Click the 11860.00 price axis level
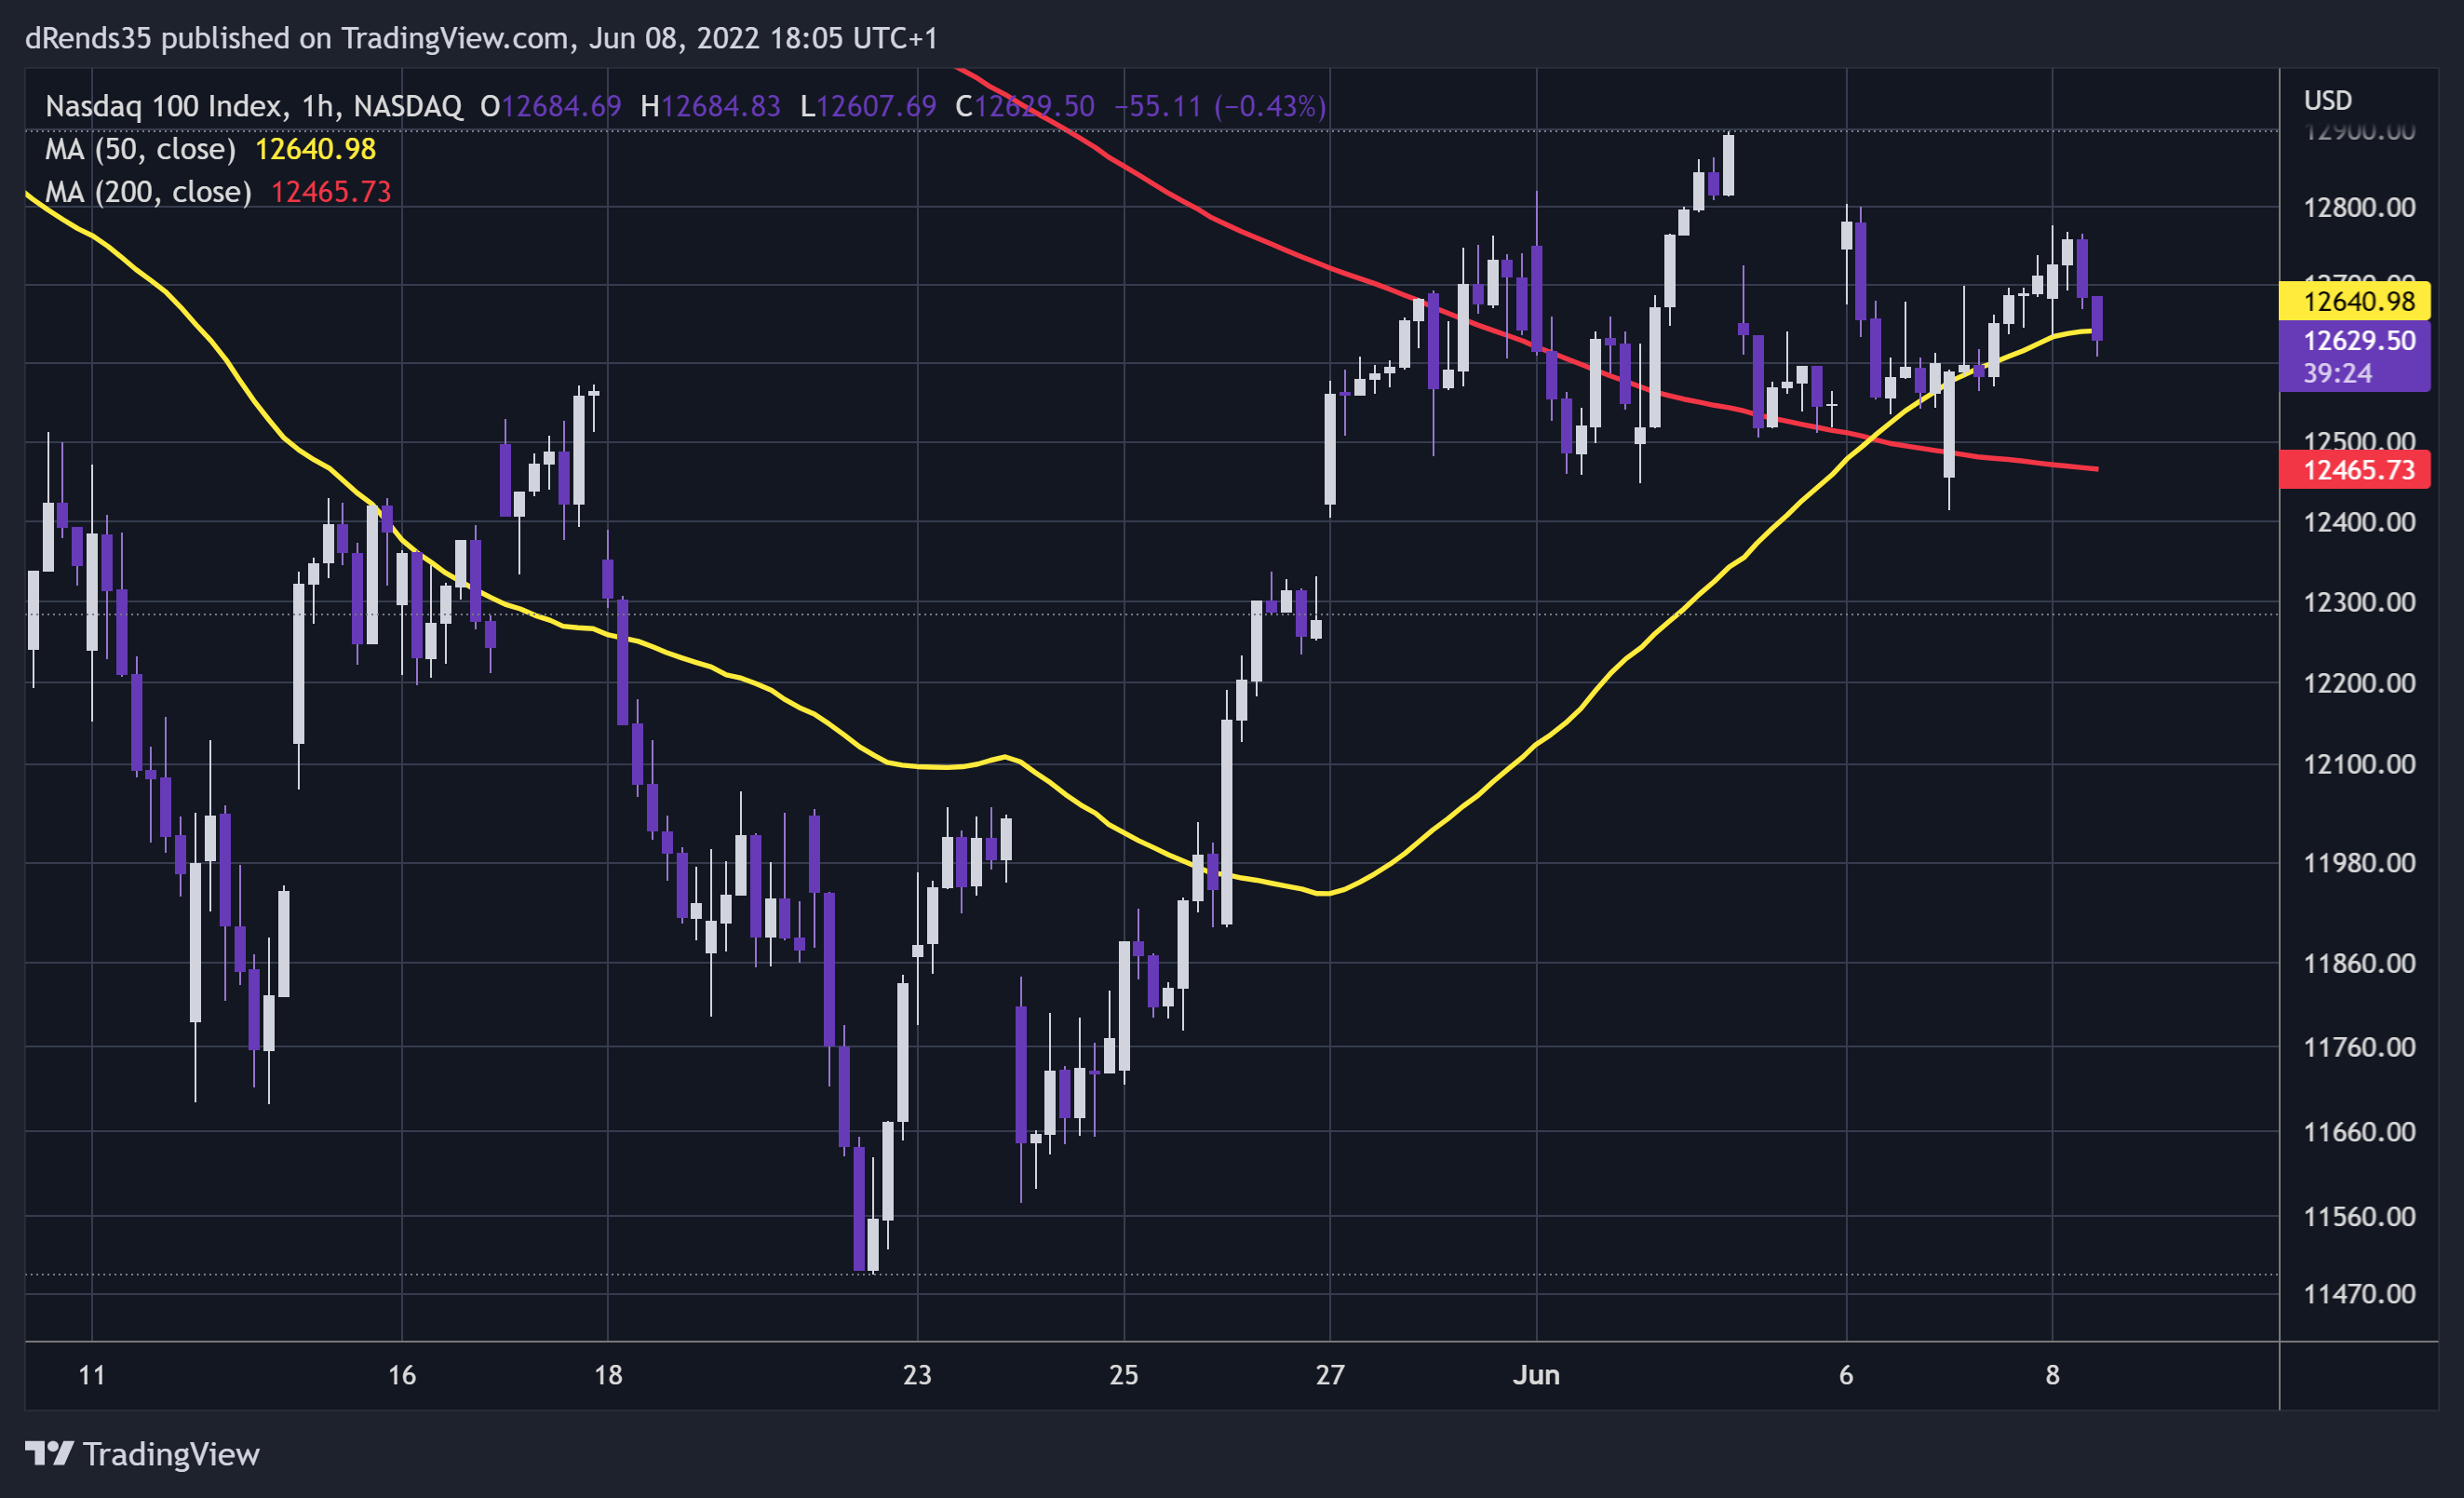 pos(2358,963)
